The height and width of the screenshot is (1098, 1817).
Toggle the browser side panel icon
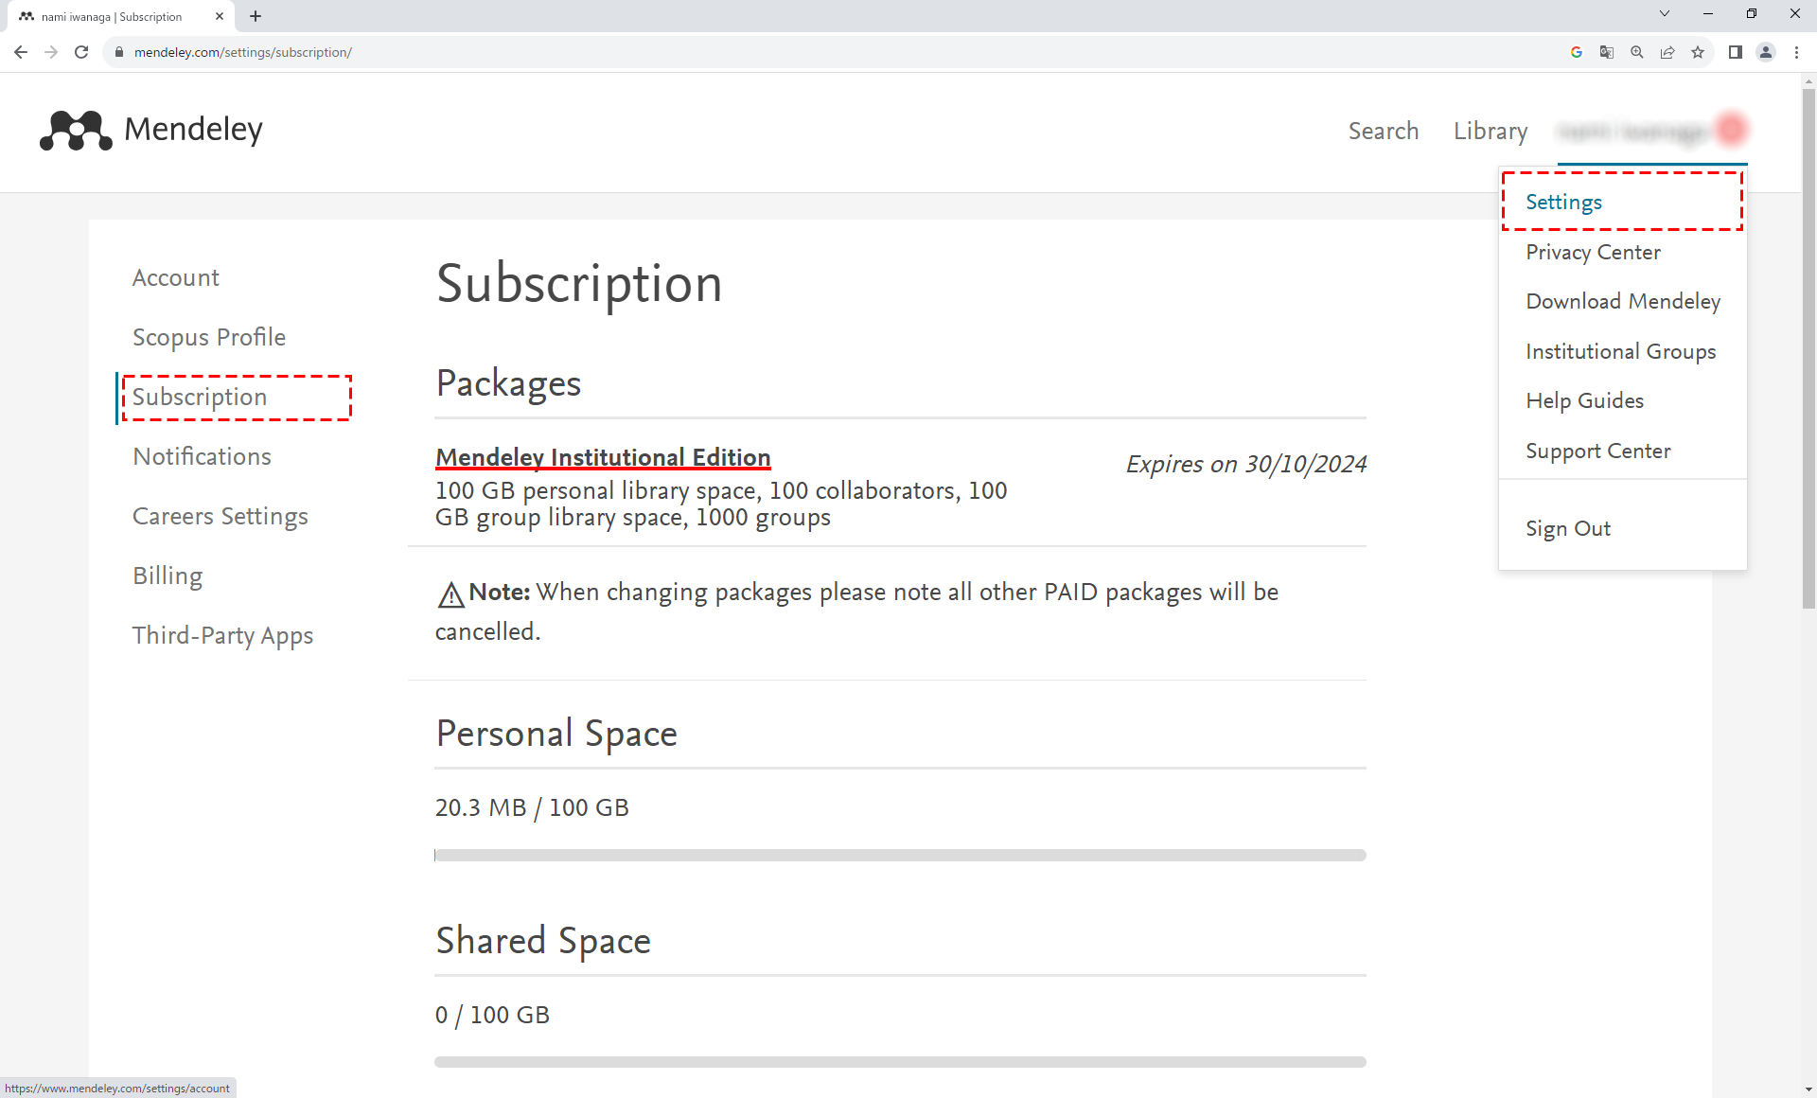click(x=1736, y=52)
